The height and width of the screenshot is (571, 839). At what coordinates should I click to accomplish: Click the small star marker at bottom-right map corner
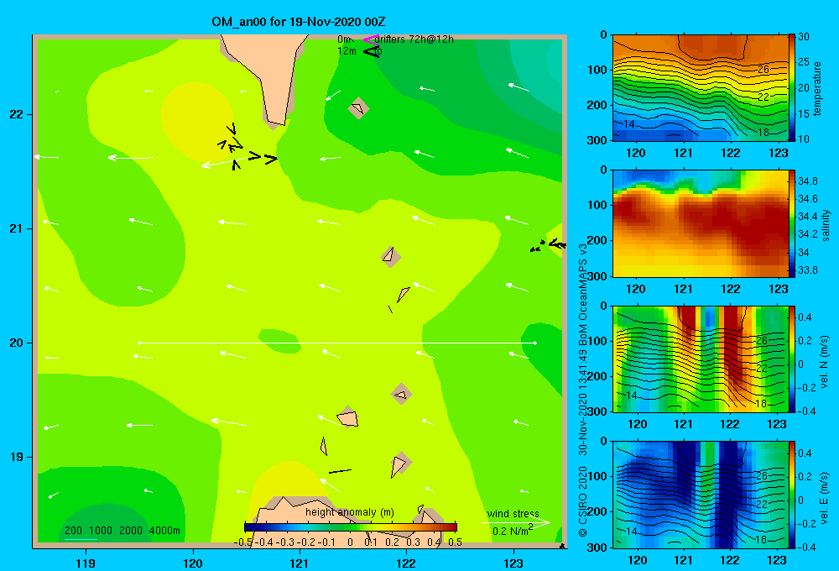click(562, 546)
